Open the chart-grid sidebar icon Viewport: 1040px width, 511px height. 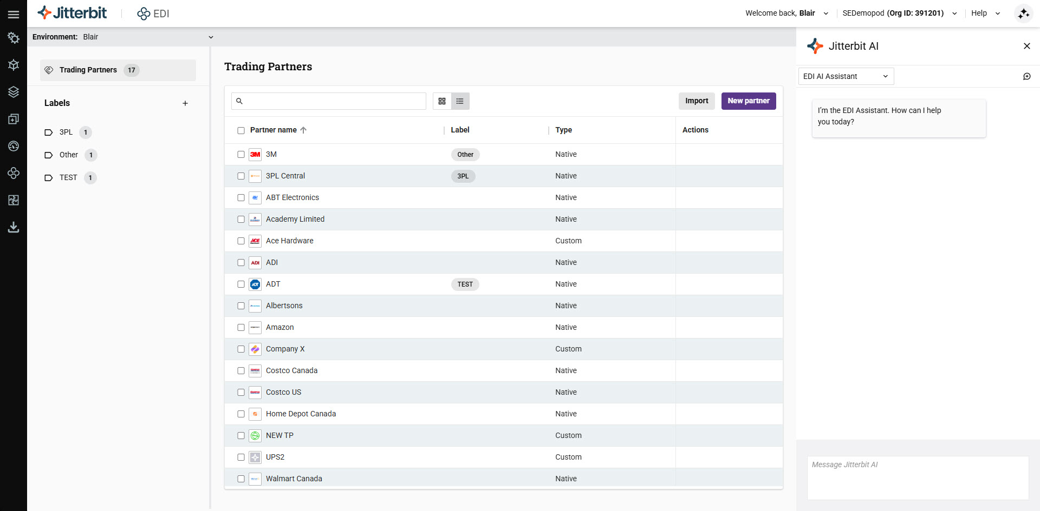pyautogui.click(x=14, y=200)
